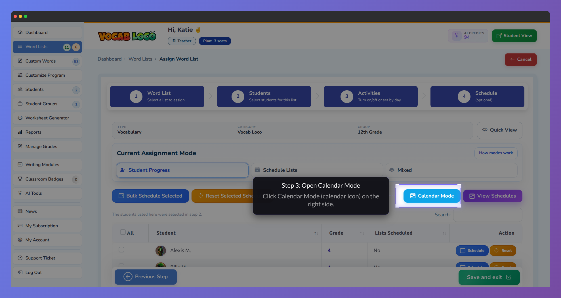The width and height of the screenshot is (561, 298).
Task: Sort by the Grade column
Action: point(362,233)
